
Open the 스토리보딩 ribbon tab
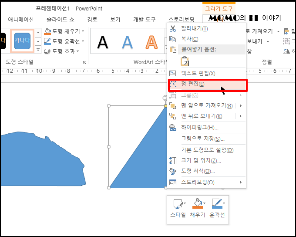pyautogui.click(x=182, y=20)
